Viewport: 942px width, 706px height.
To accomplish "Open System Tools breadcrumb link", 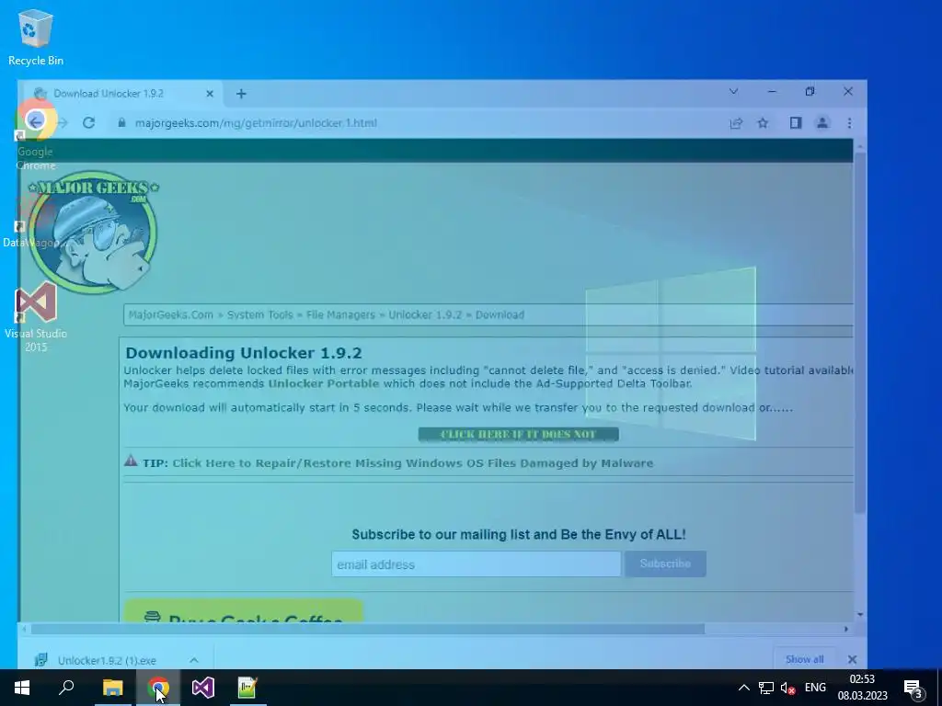I will coord(259,314).
